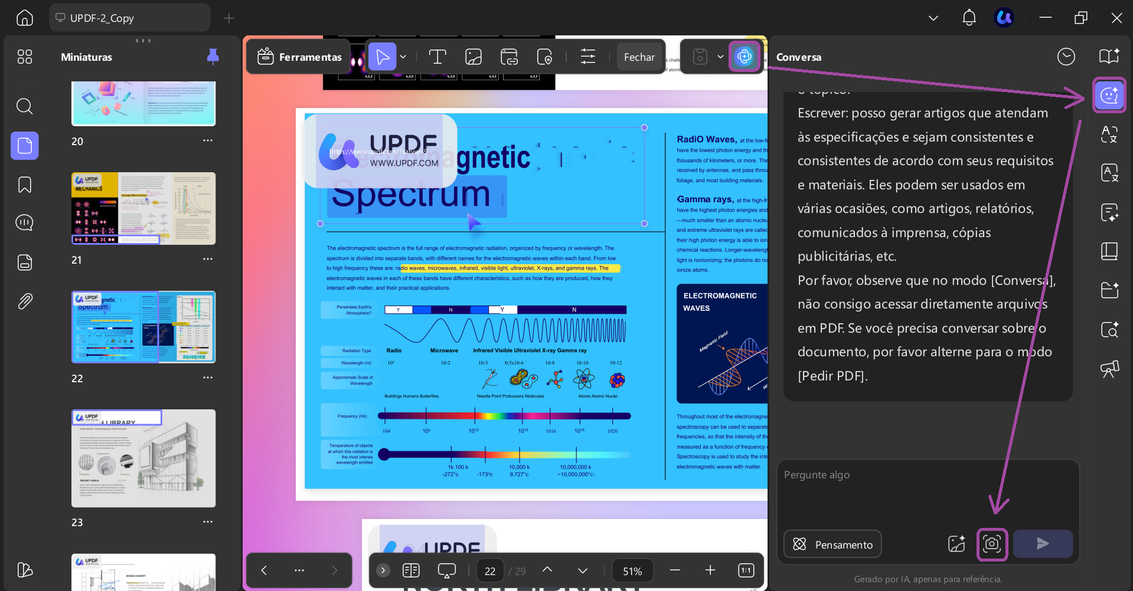The height and width of the screenshot is (591, 1133).
Task: Open more options for page 23
Action: (208, 521)
